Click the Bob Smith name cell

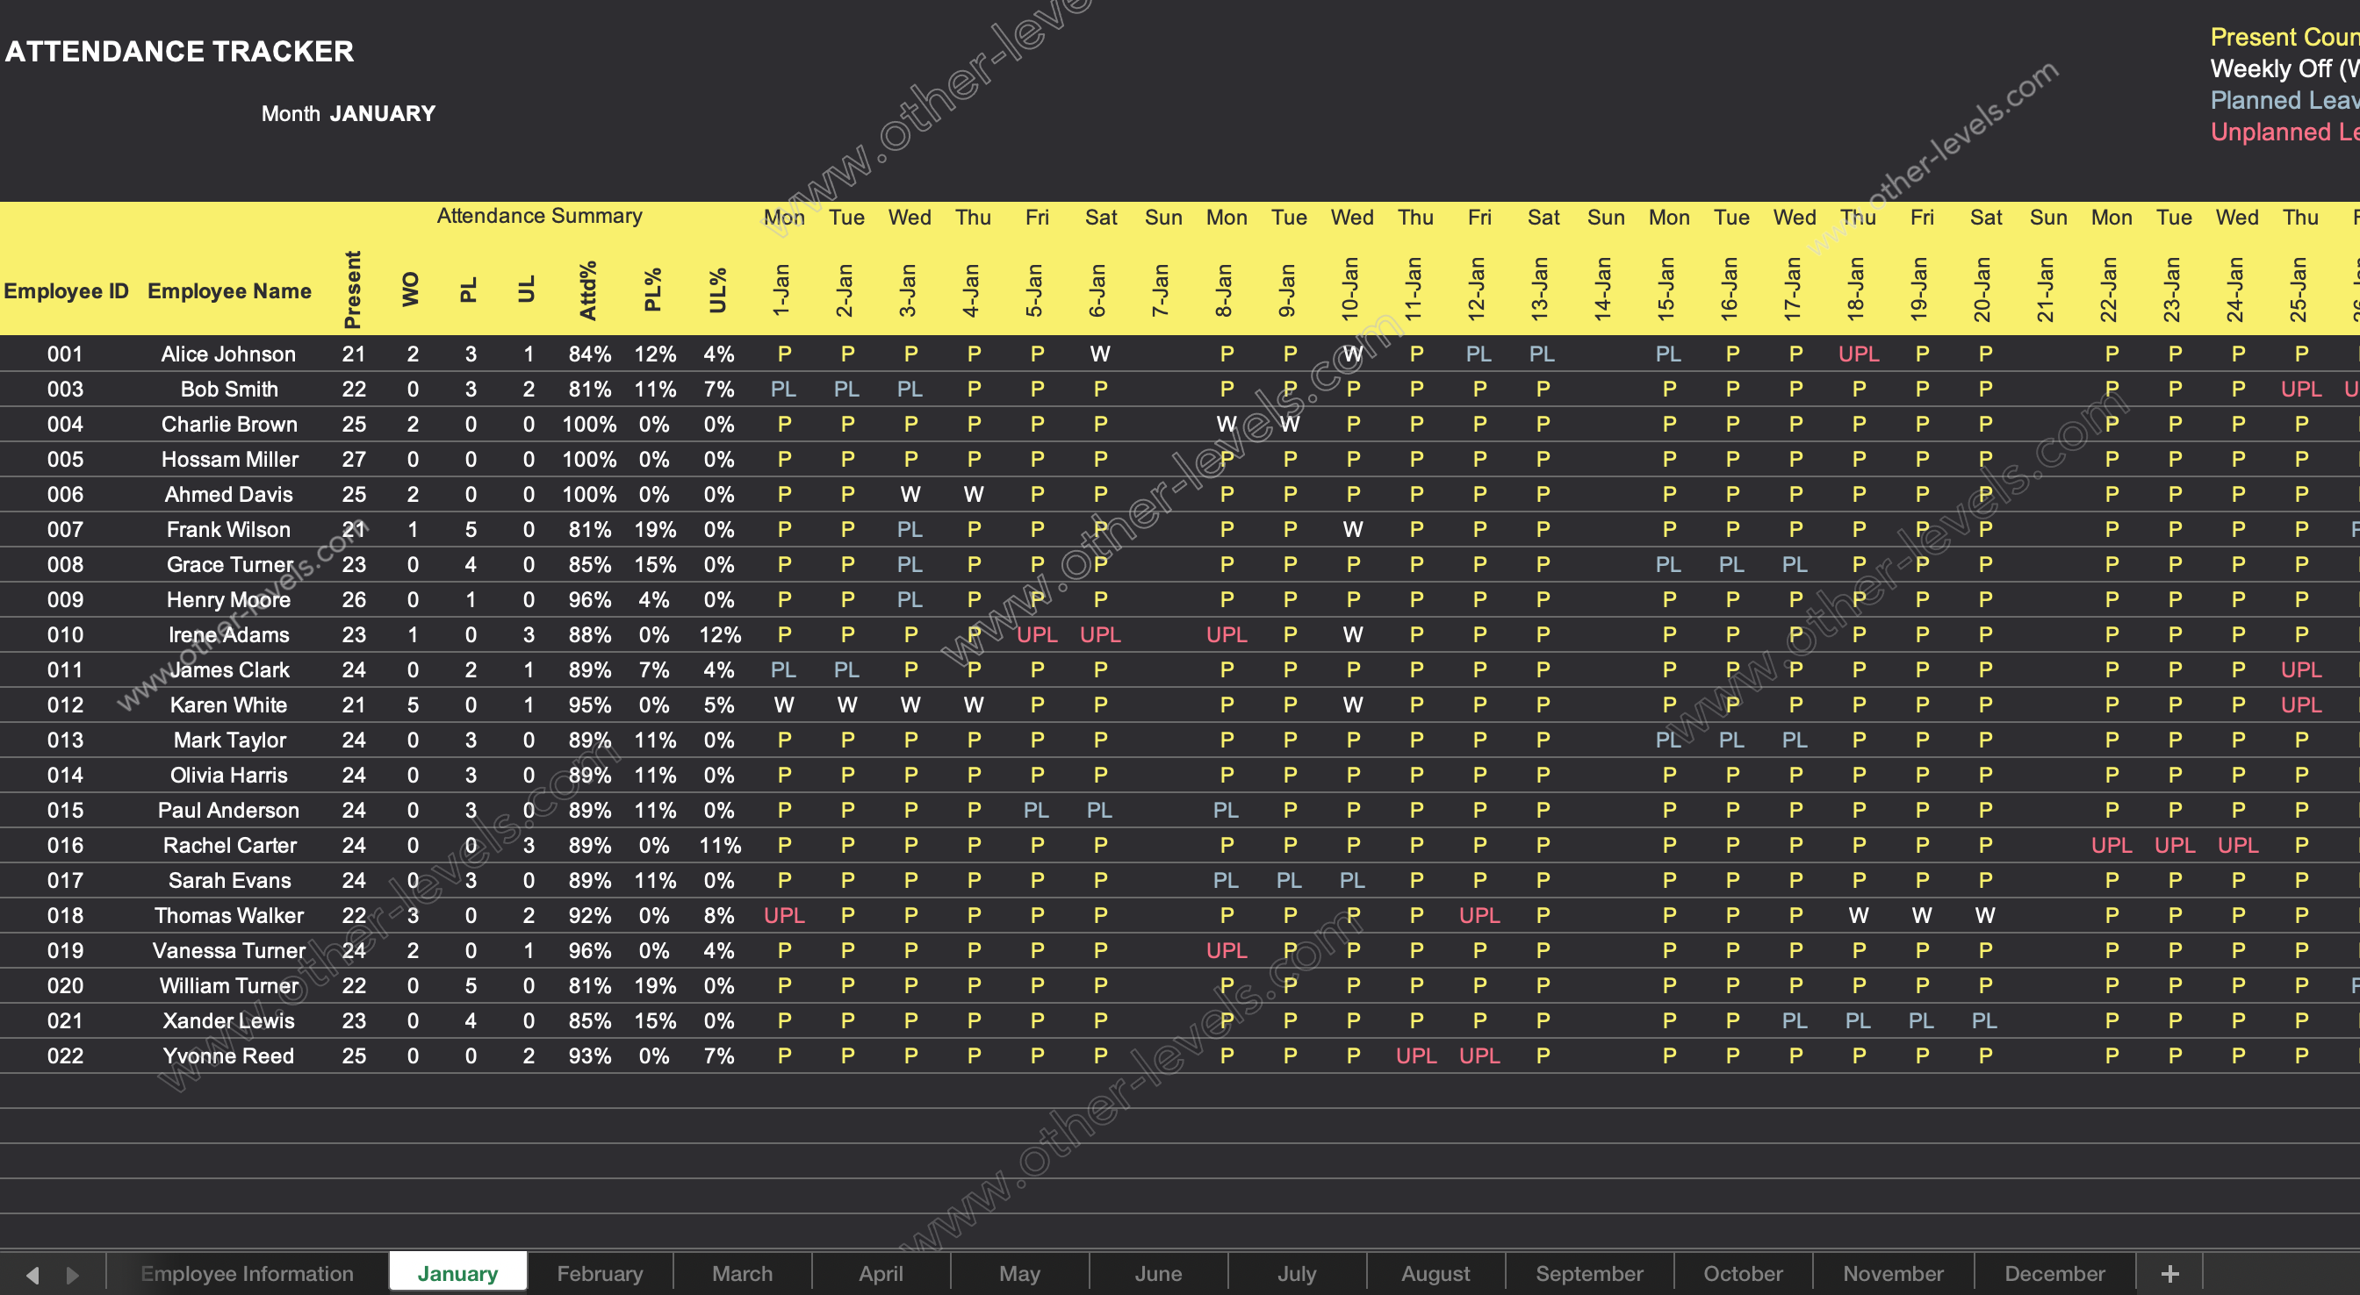229,390
